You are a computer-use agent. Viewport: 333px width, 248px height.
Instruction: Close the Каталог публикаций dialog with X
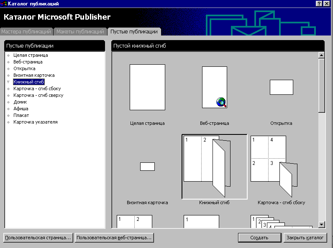tap(326, 4)
